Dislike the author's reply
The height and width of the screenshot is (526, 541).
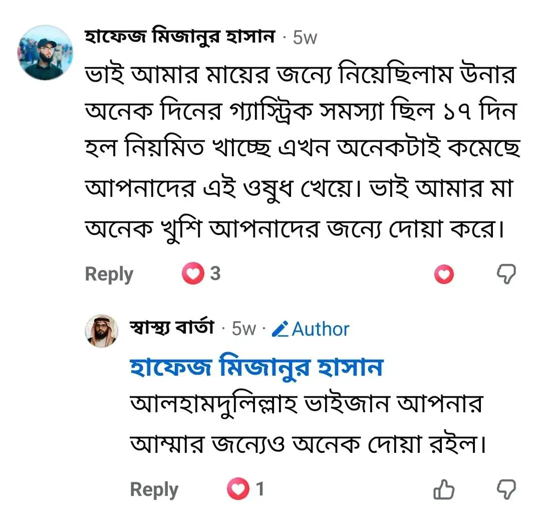(x=506, y=489)
